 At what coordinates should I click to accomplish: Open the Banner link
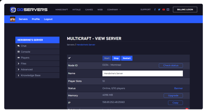point(178,88)
